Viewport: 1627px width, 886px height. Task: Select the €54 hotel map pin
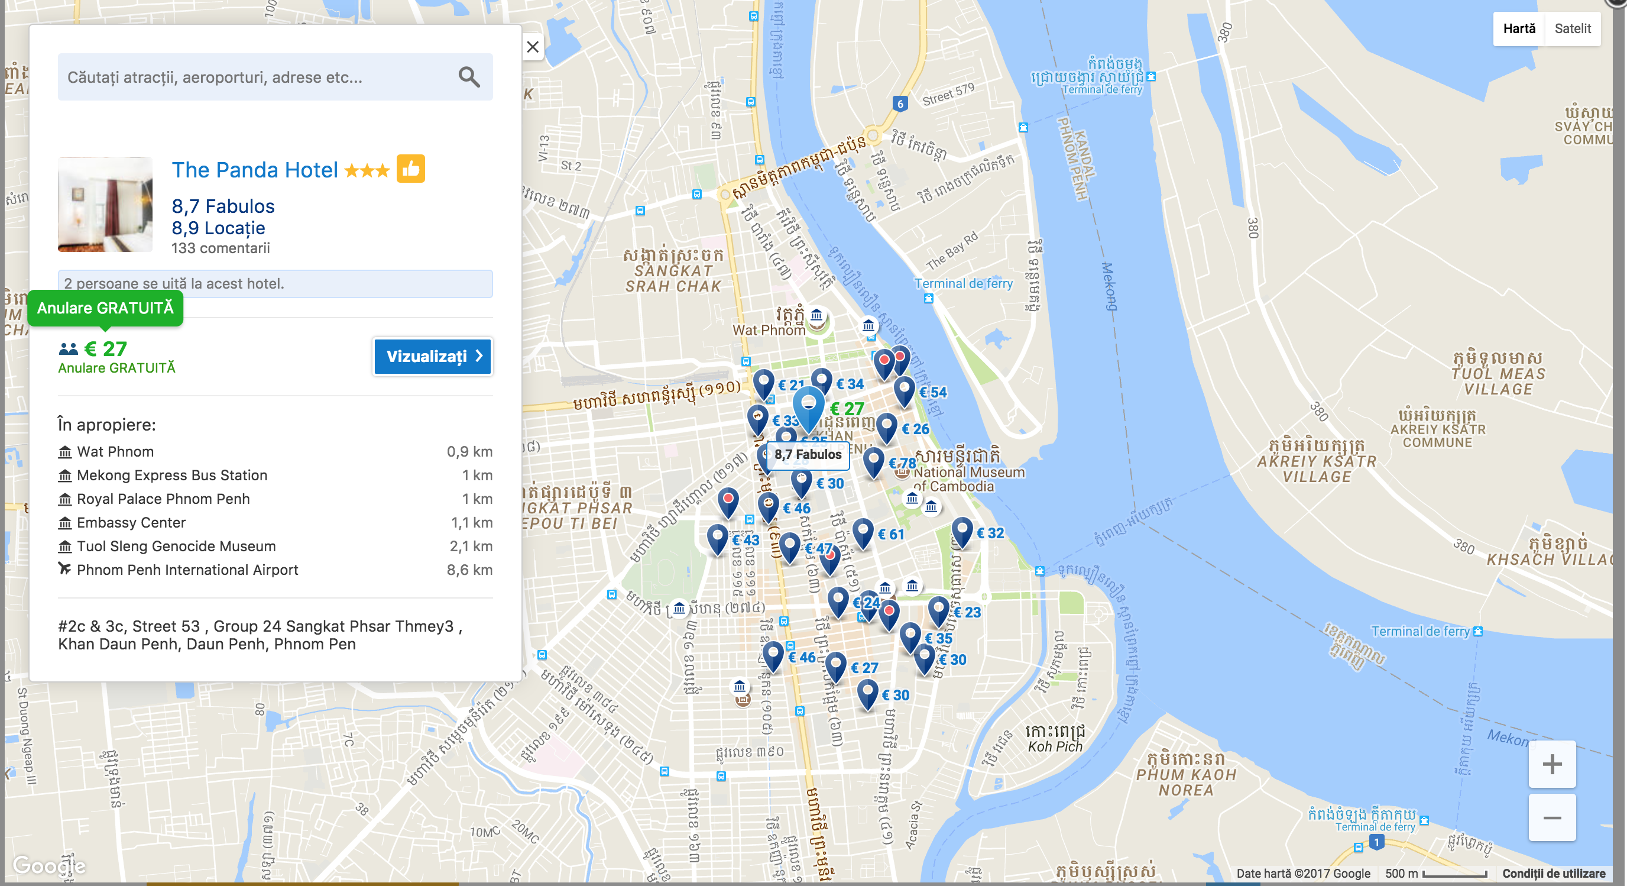(905, 390)
